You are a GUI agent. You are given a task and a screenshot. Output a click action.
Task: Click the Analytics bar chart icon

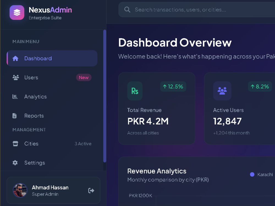15,96
